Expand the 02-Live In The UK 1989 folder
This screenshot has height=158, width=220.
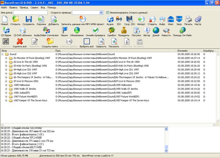(x=6, y=62)
